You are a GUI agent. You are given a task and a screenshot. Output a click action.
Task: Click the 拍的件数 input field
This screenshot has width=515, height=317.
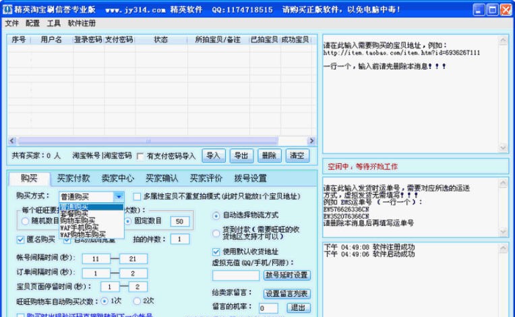coord(180,239)
